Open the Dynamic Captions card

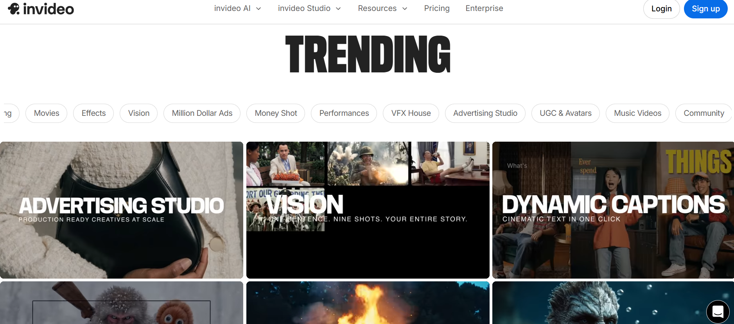click(613, 210)
